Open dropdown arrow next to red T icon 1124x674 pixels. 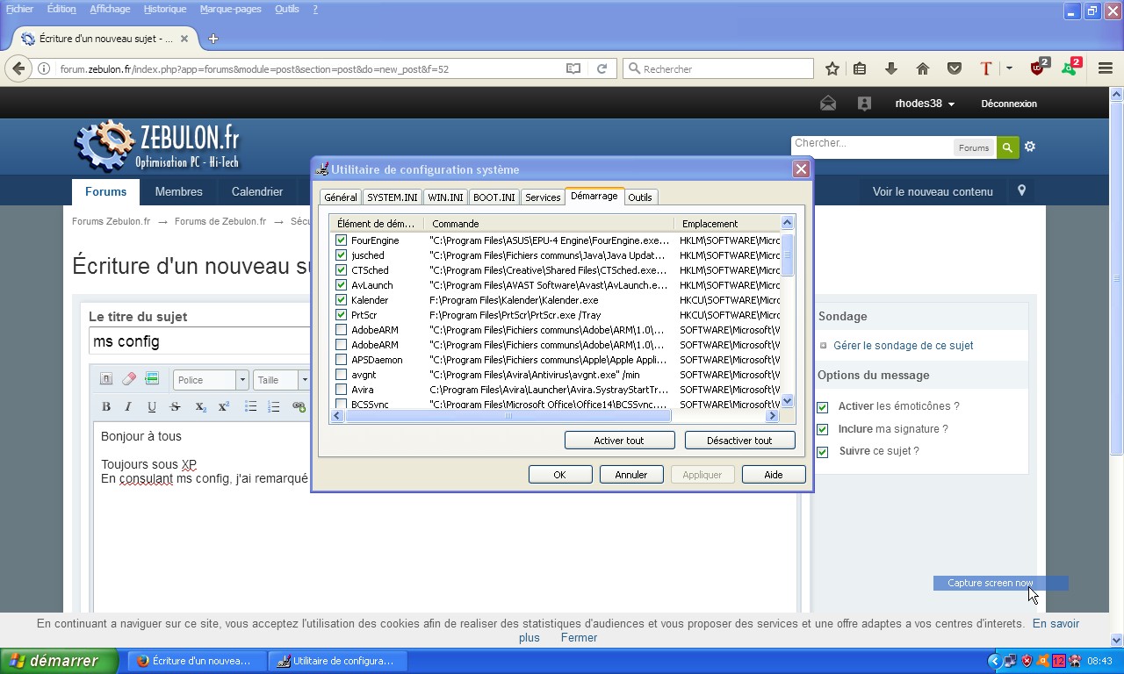tap(1009, 68)
